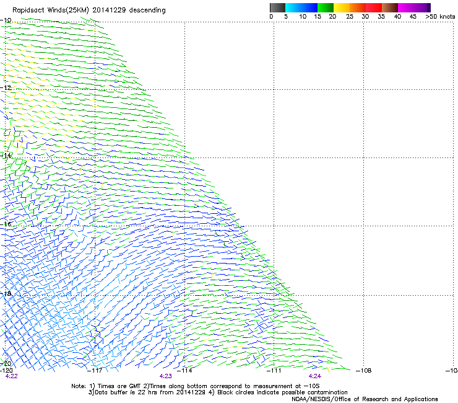Click the brown 35–40 knots legend swatch
458x403 pixels.
click(x=390, y=7)
